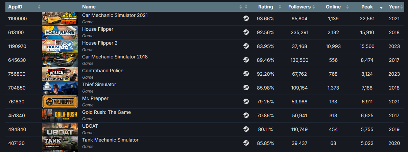This screenshot has width=408, height=152.
Task: Click Steam icon in UBOAT row
Action: click(x=246, y=129)
